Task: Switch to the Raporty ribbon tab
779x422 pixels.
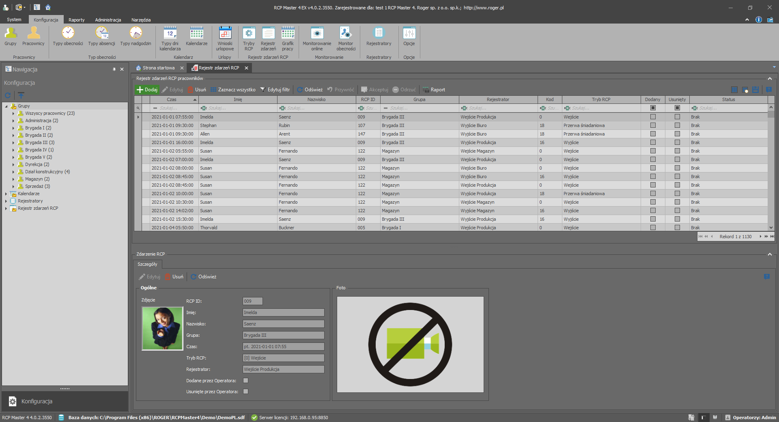Action: pyautogui.click(x=76, y=20)
